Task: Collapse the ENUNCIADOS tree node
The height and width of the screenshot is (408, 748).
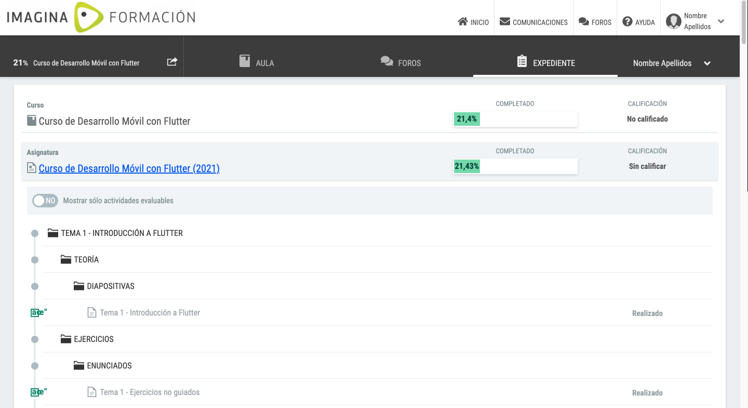Action: 35,366
